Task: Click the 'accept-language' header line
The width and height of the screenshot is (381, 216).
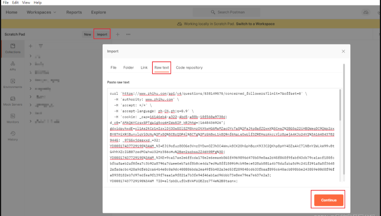Action: [x=154, y=111]
